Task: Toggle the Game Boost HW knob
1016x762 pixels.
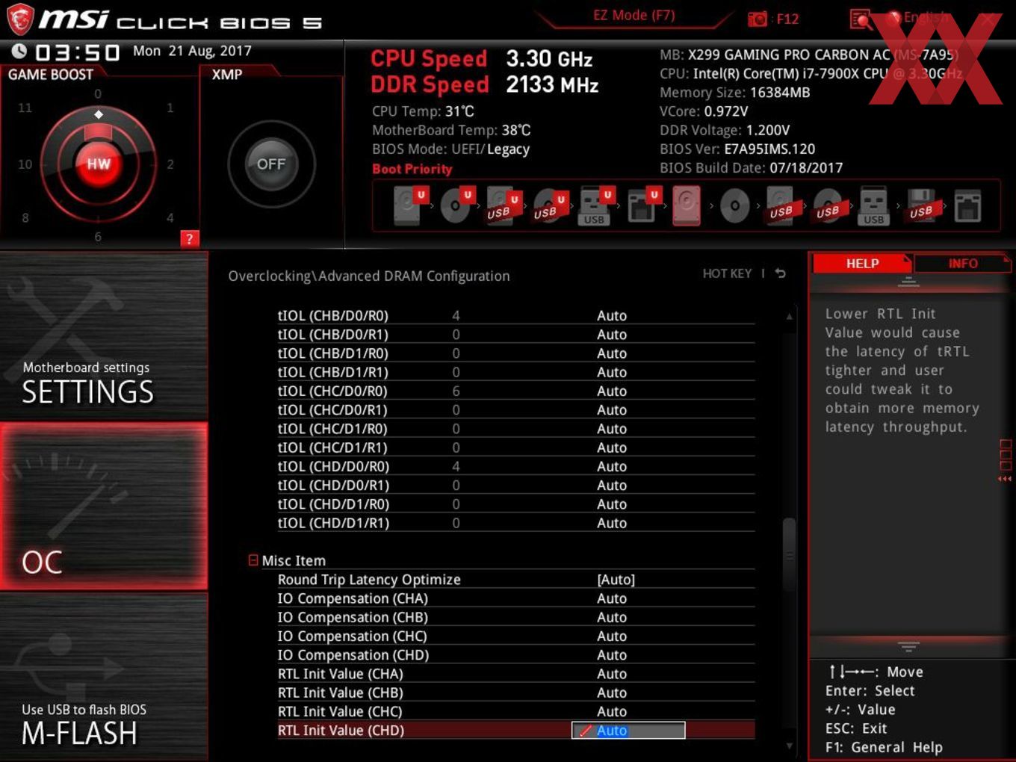Action: point(98,164)
